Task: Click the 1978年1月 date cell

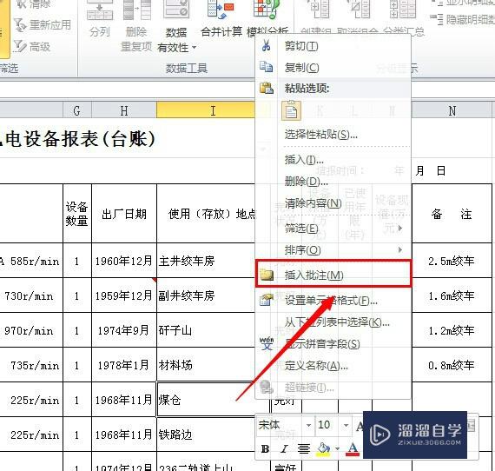Action: [x=124, y=365]
